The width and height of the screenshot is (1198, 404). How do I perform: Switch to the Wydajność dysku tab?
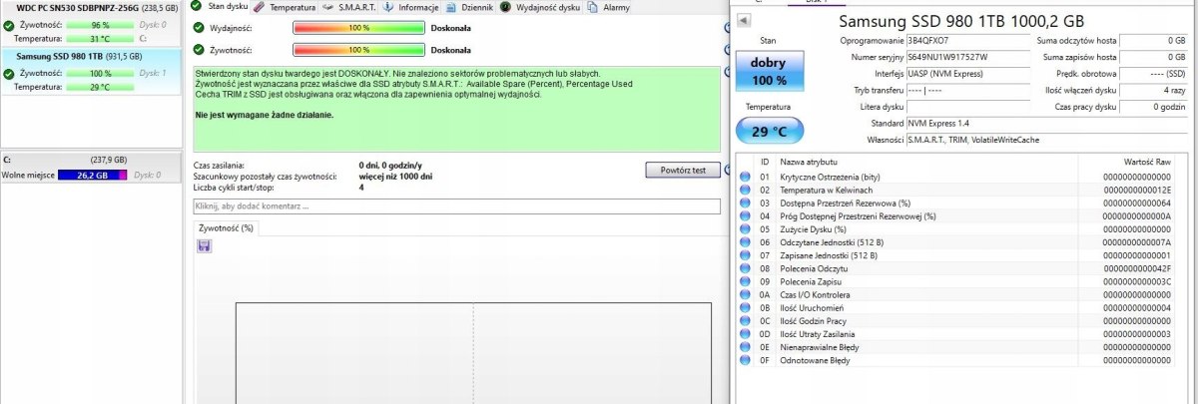tap(540, 6)
